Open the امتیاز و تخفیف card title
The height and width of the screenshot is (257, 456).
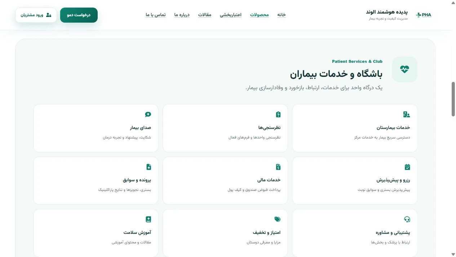(267, 233)
